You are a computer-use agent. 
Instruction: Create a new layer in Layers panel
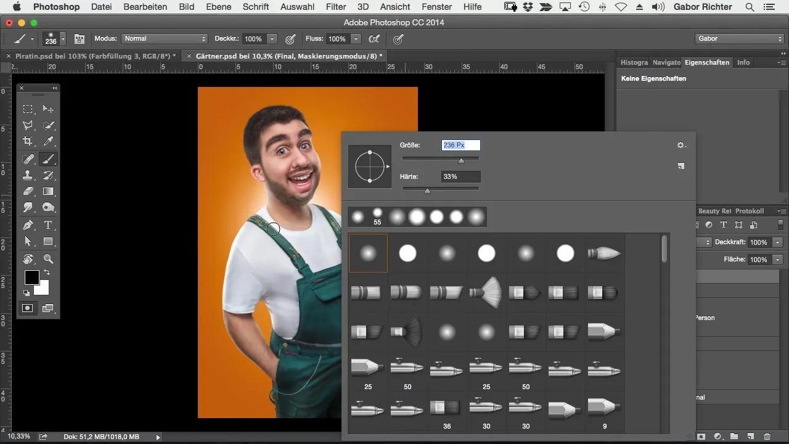click(x=751, y=436)
